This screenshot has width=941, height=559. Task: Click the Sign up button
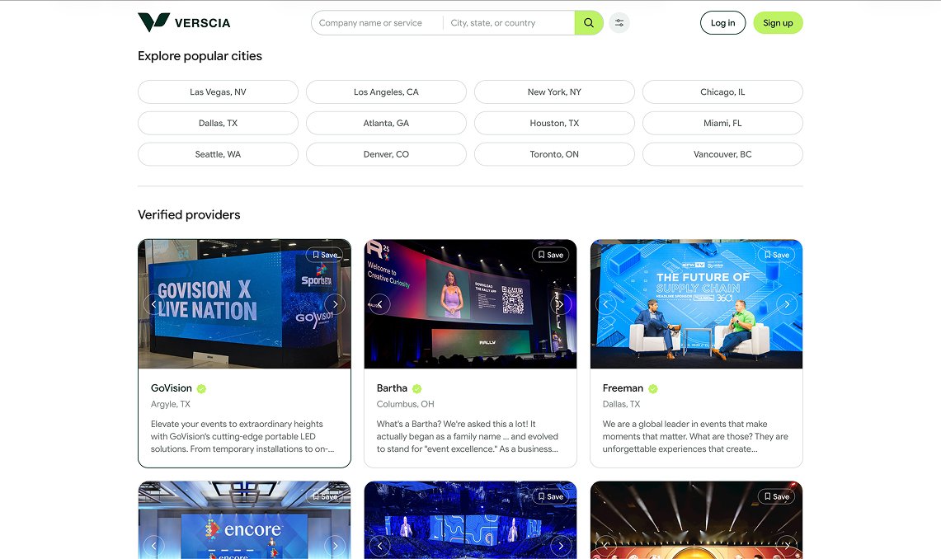pos(778,23)
